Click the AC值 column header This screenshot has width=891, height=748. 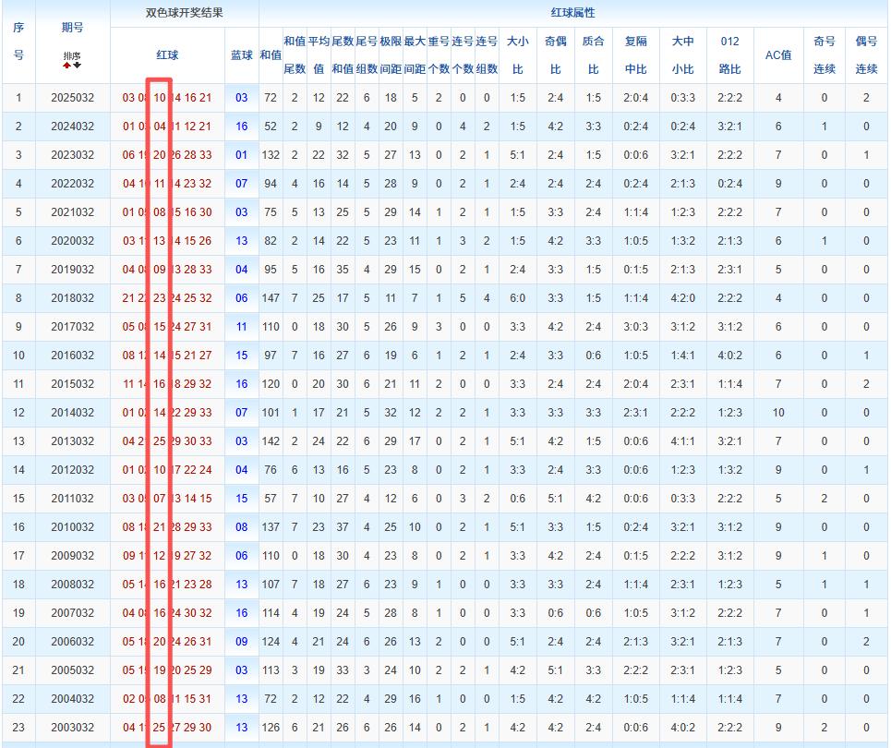tap(778, 55)
